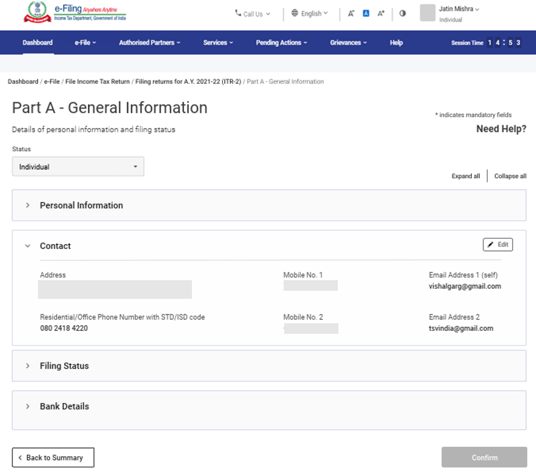
Task: Open the e-File menu
Action: coord(85,42)
